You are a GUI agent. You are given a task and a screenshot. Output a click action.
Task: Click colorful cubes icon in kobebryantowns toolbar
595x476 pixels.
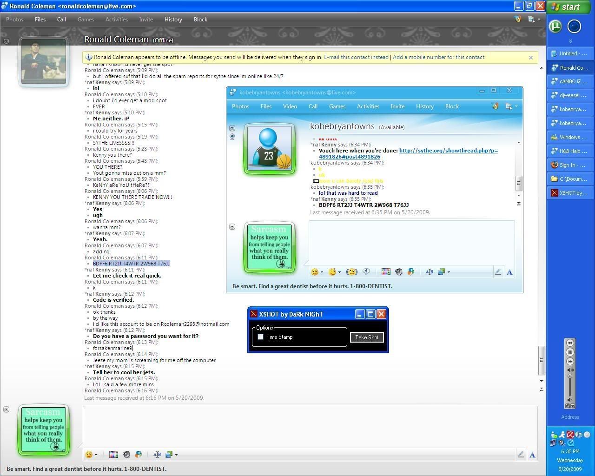click(x=411, y=272)
